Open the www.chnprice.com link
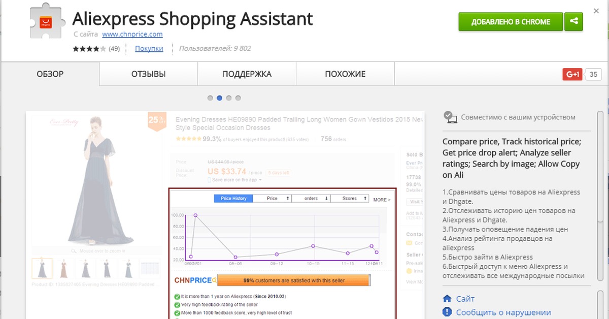 132,34
